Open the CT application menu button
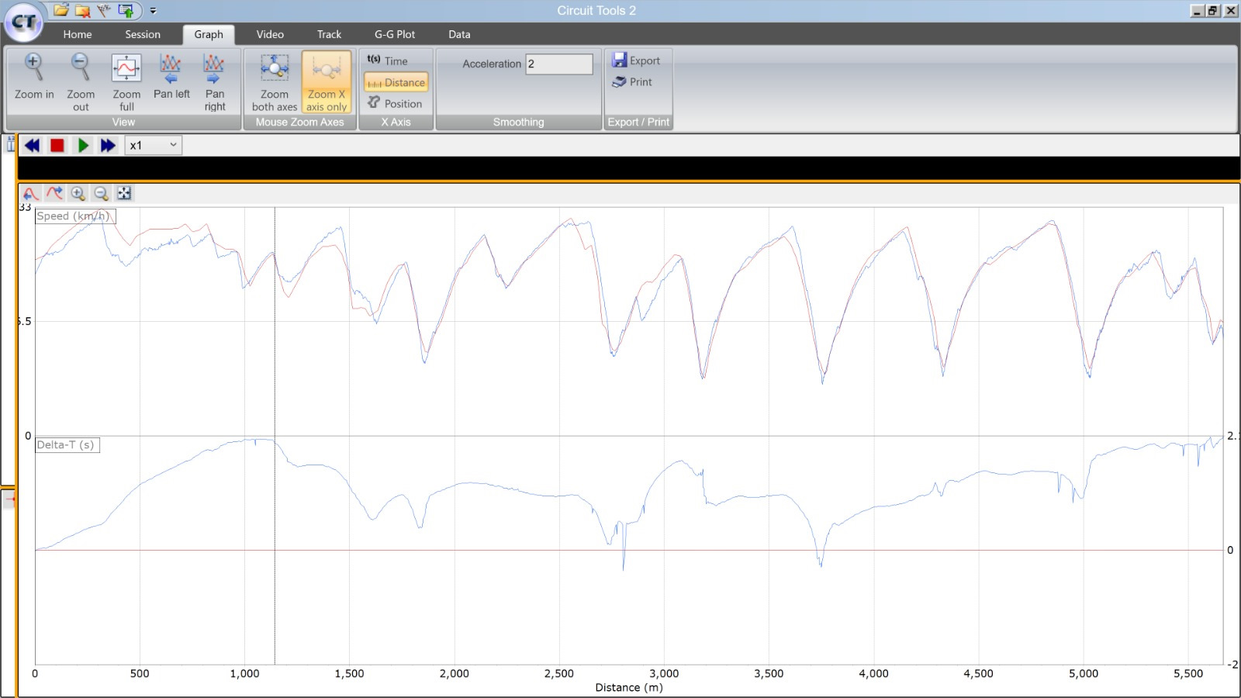1241x698 pixels. pos(23,22)
